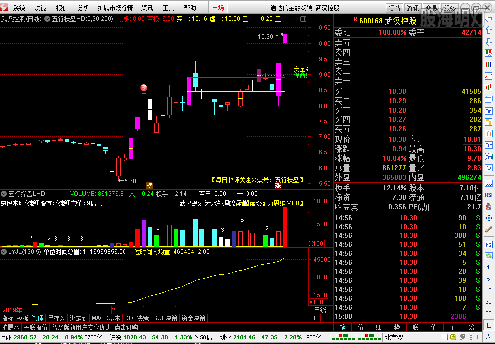Image resolution: width=495 pixels, height=344 pixels.
Task: Click the yellow coin icon in status bar
Action: [453, 337]
